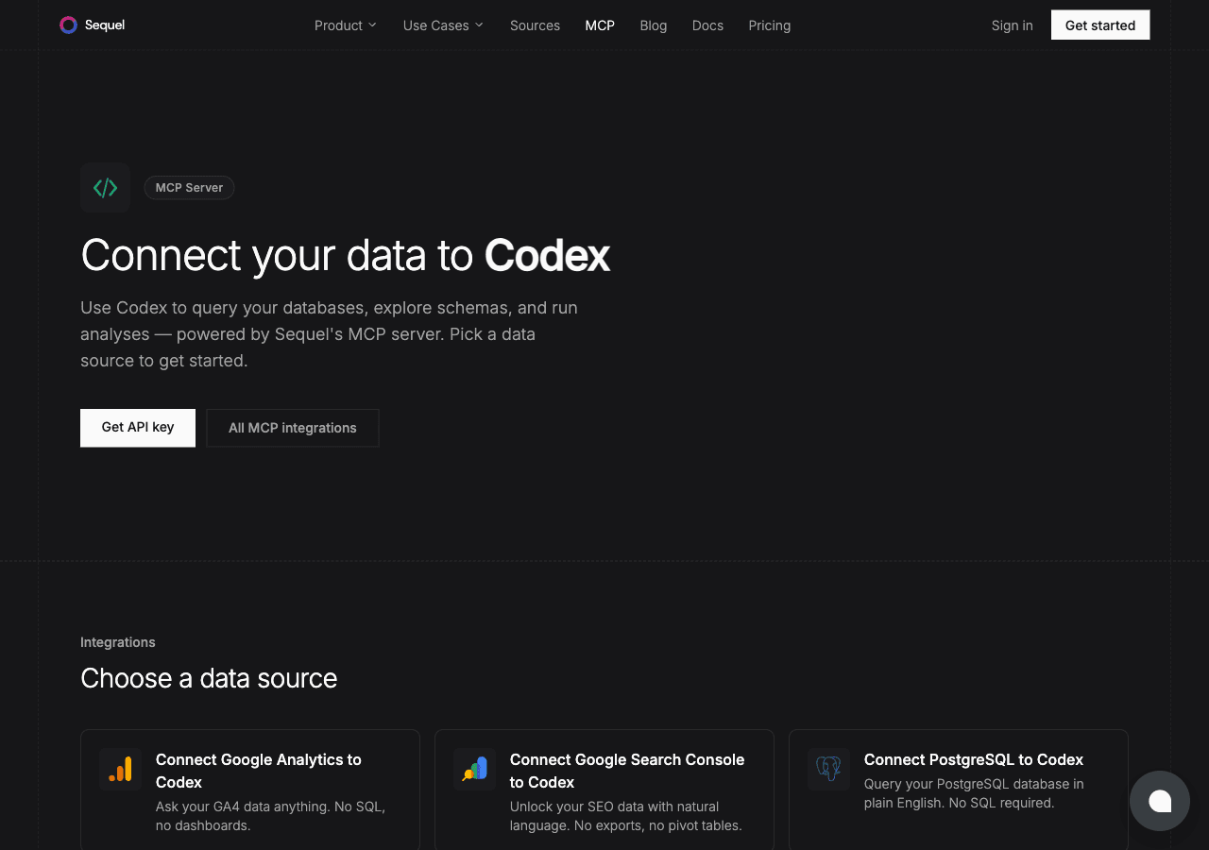Click the Google Analytics bar chart icon

120,770
